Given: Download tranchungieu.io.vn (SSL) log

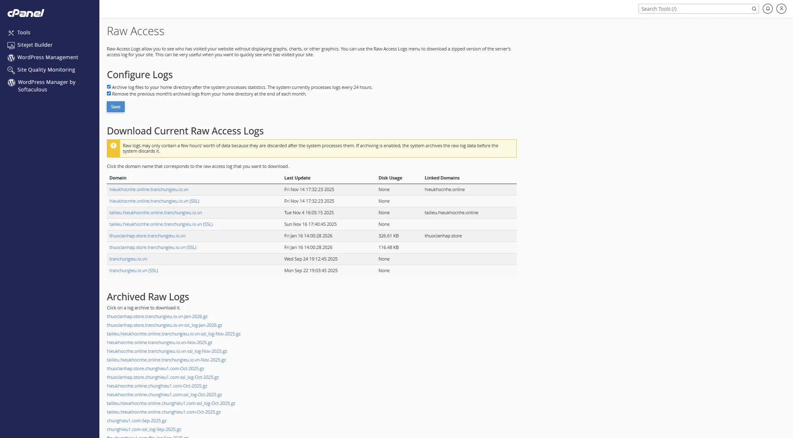Looking at the screenshot, I should pos(134,270).
